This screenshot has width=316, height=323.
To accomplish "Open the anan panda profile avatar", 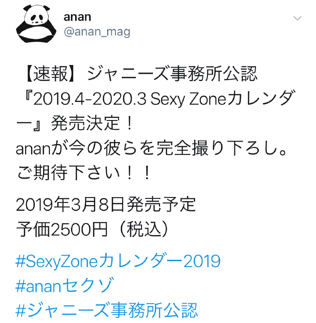I will click(36, 24).
